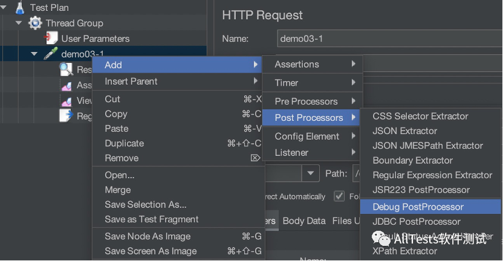Collapse the Thread Group node arrow
Viewport: 503px width, 261px height.
click(19, 23)
